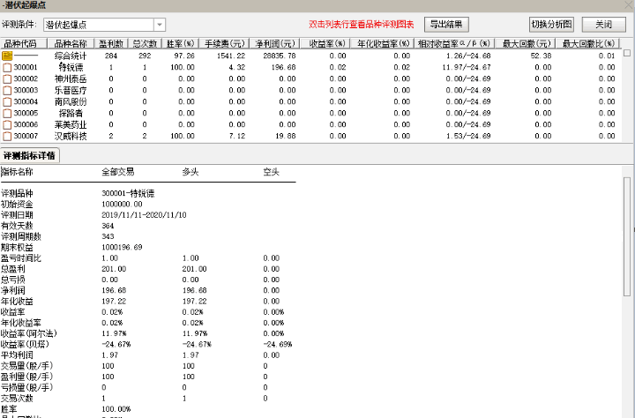This screenshot has height=418, width=635.
Task: Click relative return value 11.97/-24.67
Action: point(467,67)
